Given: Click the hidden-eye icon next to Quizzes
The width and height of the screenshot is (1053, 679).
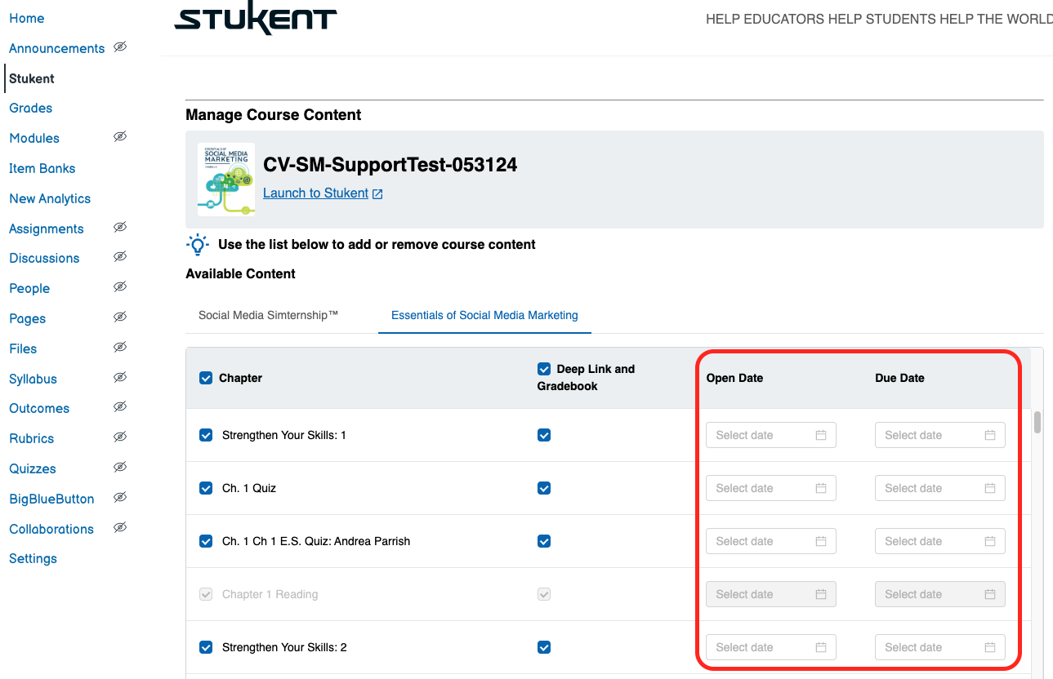Looking at the screenshot, I should click(x=120, y=468).
